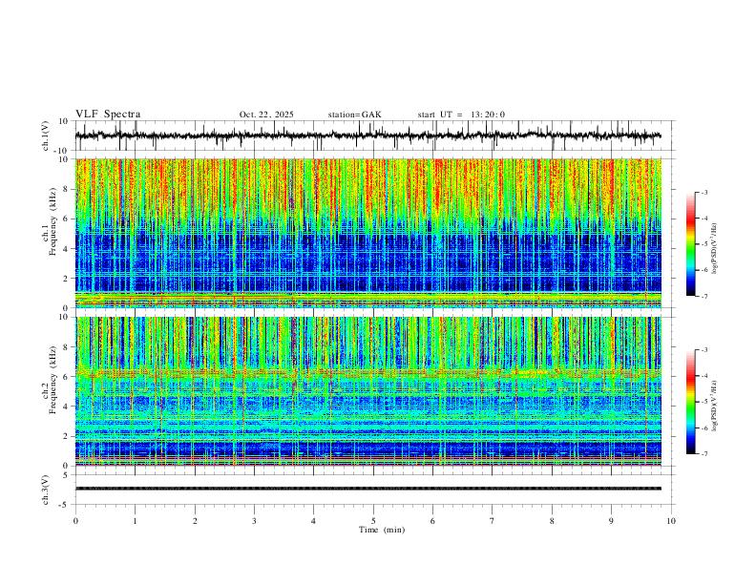
Task: Click the ch.3 flat black signal trace
Action: [x=368, y=489]
